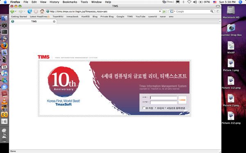Screen dimensions: 246x153
Task: Open the Firefox application menu
Action: (x=15, y=2)
